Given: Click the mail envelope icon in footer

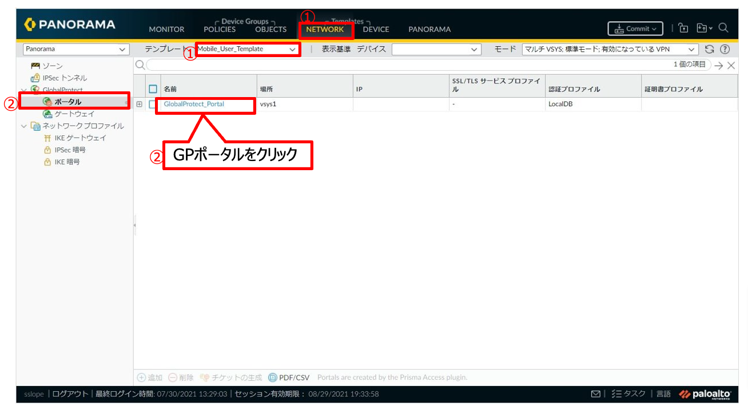Looking at the screenshot, I should [x=596, y=394].
